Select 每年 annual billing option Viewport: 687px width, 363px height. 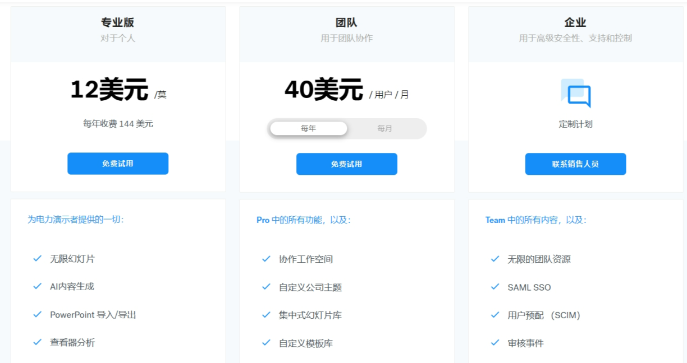309,128
